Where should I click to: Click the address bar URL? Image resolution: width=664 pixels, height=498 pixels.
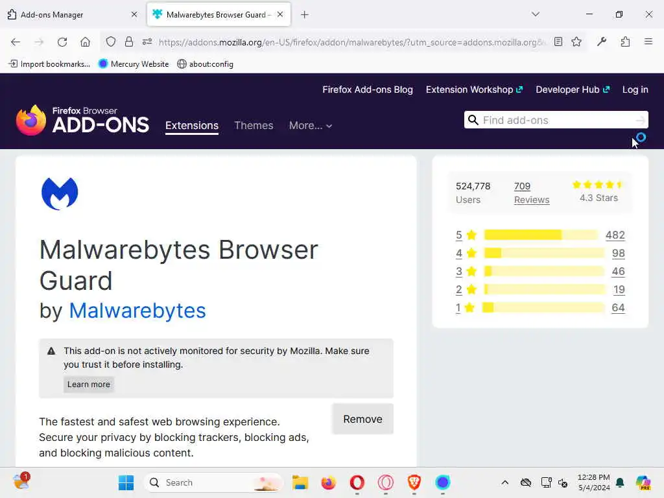coord(351,42)
